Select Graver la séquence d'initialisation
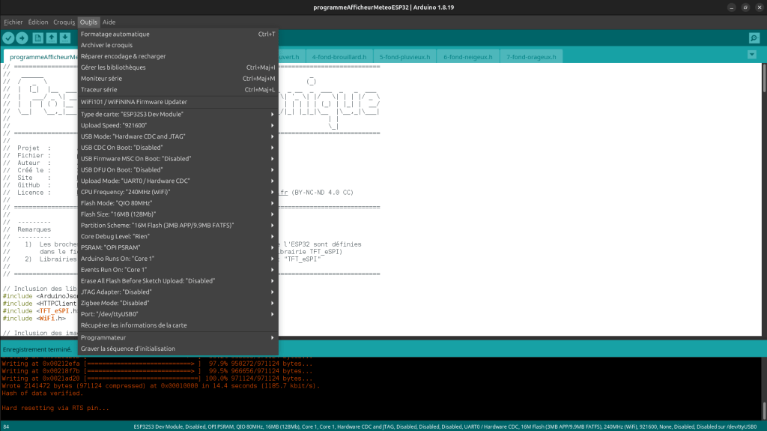Image resolution: width=767 pixels, height=431 pixels. click(178, 349)
